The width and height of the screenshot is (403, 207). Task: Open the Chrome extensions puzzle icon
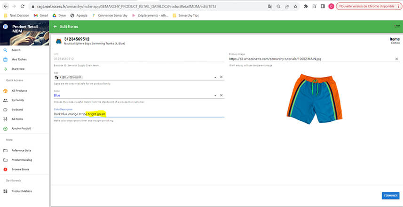click(x=306, y=7)
